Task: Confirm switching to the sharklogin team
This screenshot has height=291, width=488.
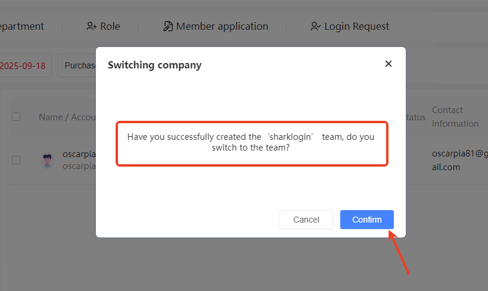Action: click(x=366, y=220)
